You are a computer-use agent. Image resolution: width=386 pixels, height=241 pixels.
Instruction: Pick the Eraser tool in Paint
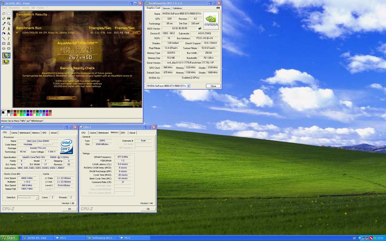tap(4, 18)
